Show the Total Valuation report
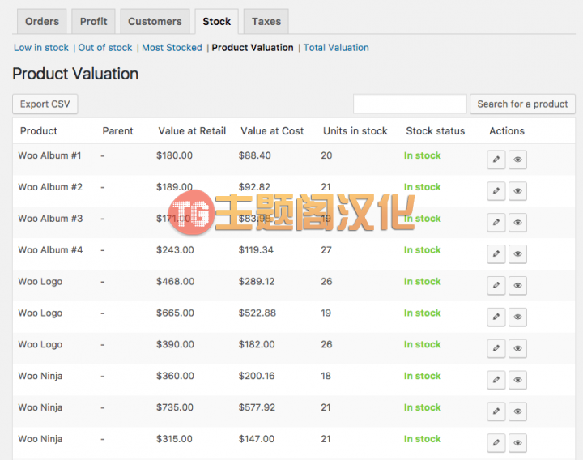This screenshot has width=583, height=460. (336, 48)
